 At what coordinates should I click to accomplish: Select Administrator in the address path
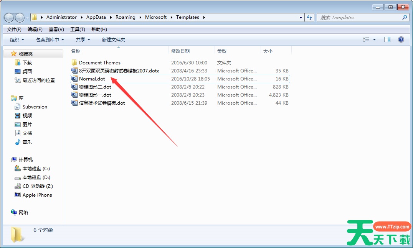tap(62, 17)
